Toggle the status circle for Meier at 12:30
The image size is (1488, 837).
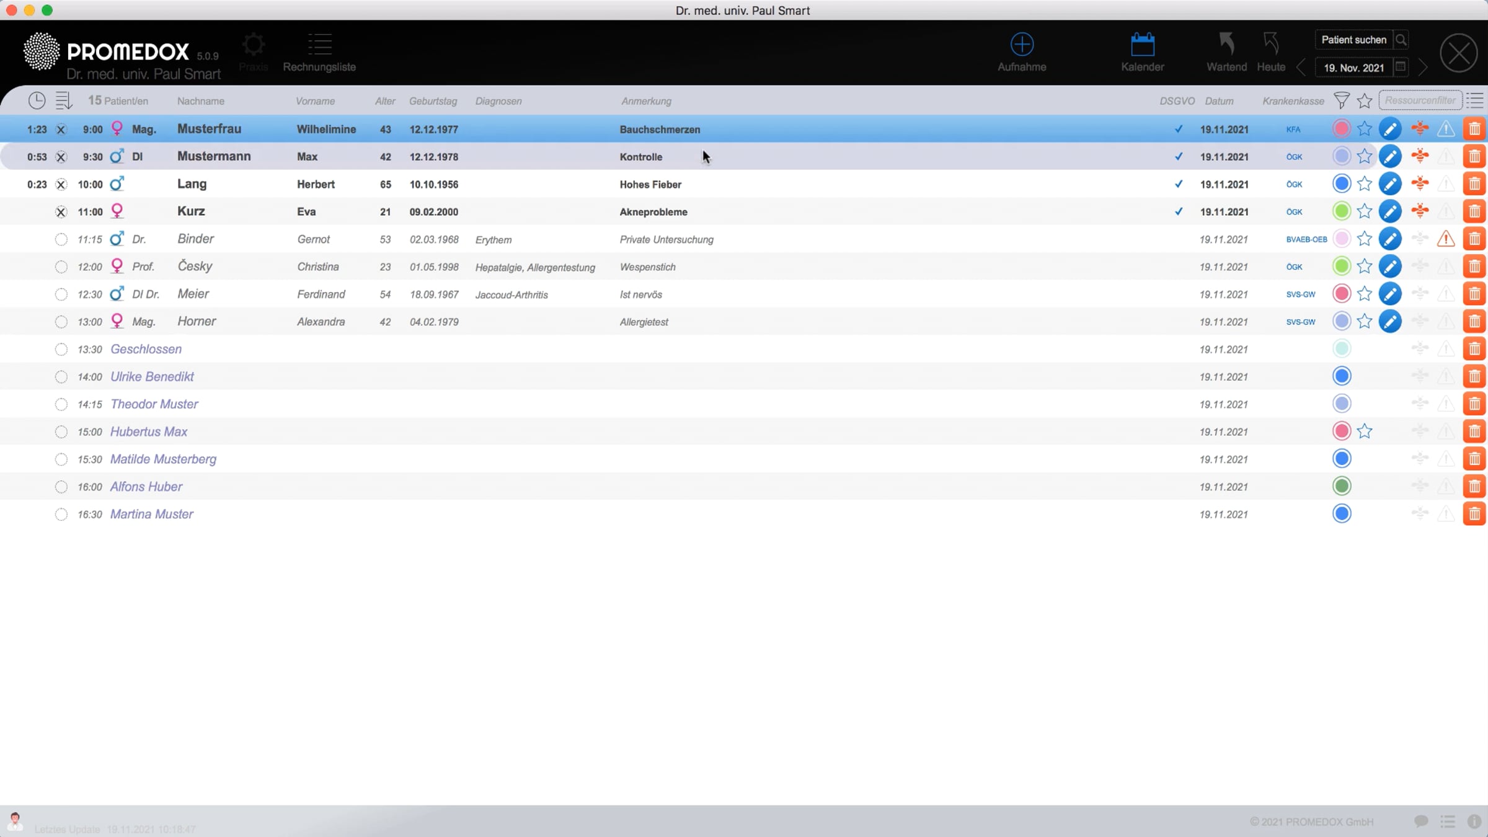coord(61,294)
